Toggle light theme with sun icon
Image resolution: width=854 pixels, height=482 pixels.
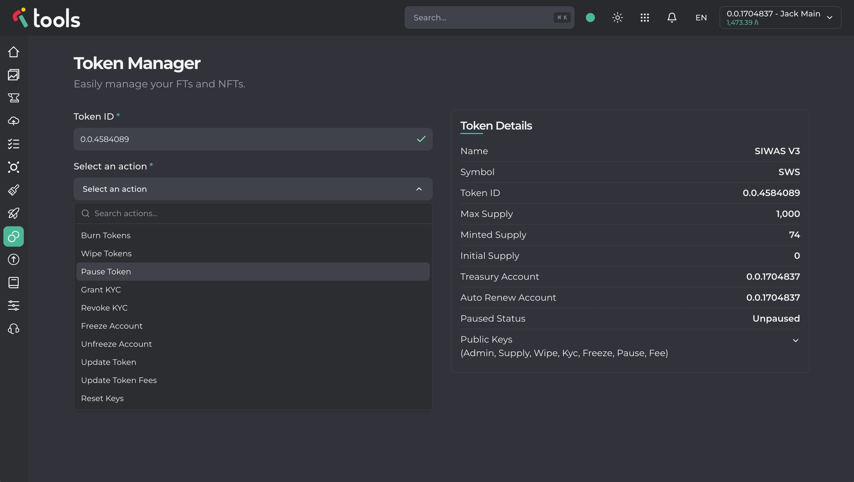[618, 17]
